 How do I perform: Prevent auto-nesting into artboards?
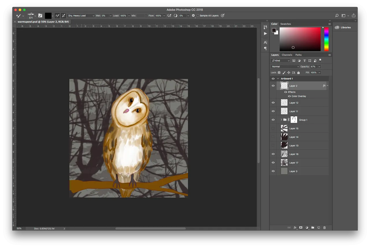click(x=294, y=73)
